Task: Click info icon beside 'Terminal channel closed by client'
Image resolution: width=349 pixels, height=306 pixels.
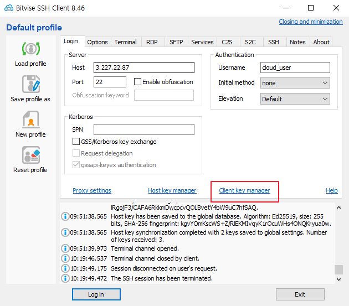Action: click(x=65, y=258)
